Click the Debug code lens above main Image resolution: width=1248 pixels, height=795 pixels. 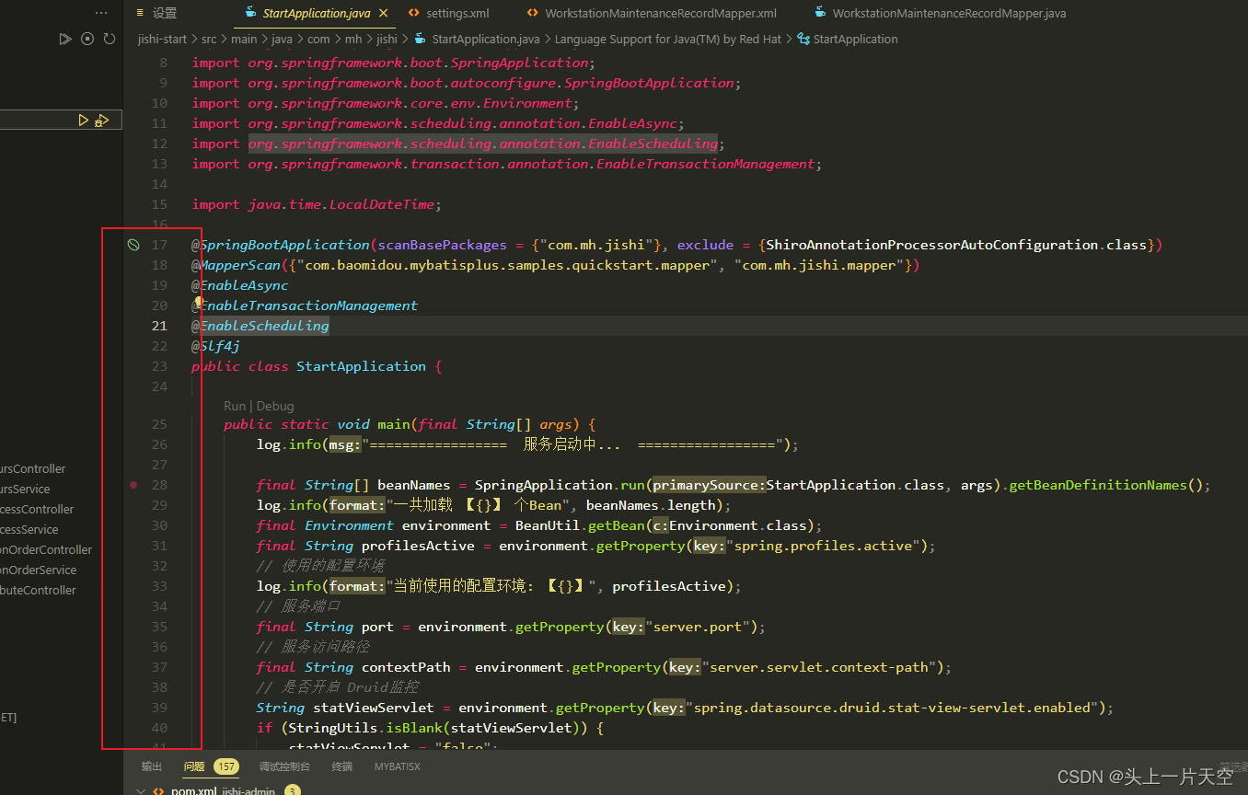point(275,406)
